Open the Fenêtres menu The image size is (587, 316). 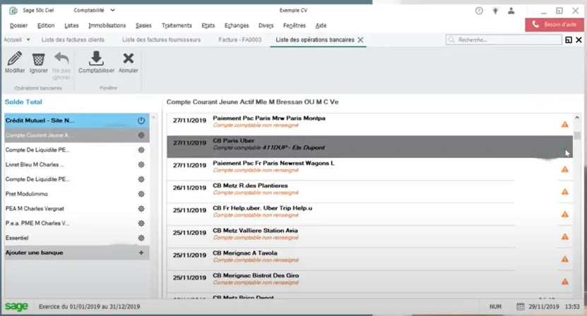coord(295,25)
